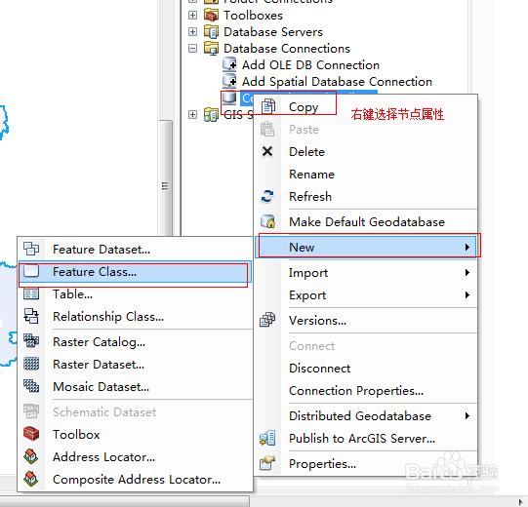Expand the GIS Servers tree node

click(192, 114)
